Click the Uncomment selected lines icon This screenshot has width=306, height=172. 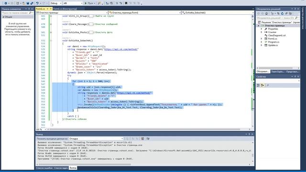121,3
